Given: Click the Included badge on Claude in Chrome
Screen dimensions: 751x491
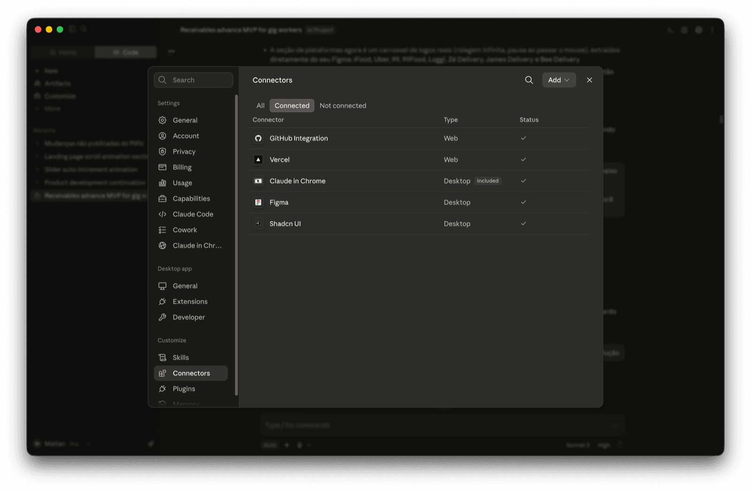Looking at the screenshot, I should [x=488, y=181].
